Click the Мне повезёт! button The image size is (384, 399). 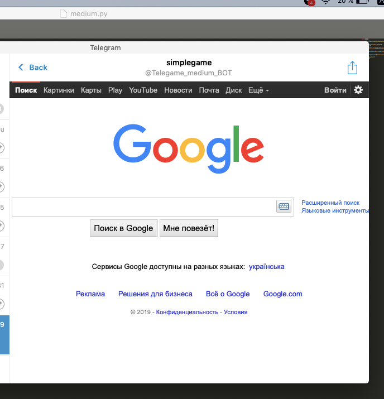(x=189, y=228)
